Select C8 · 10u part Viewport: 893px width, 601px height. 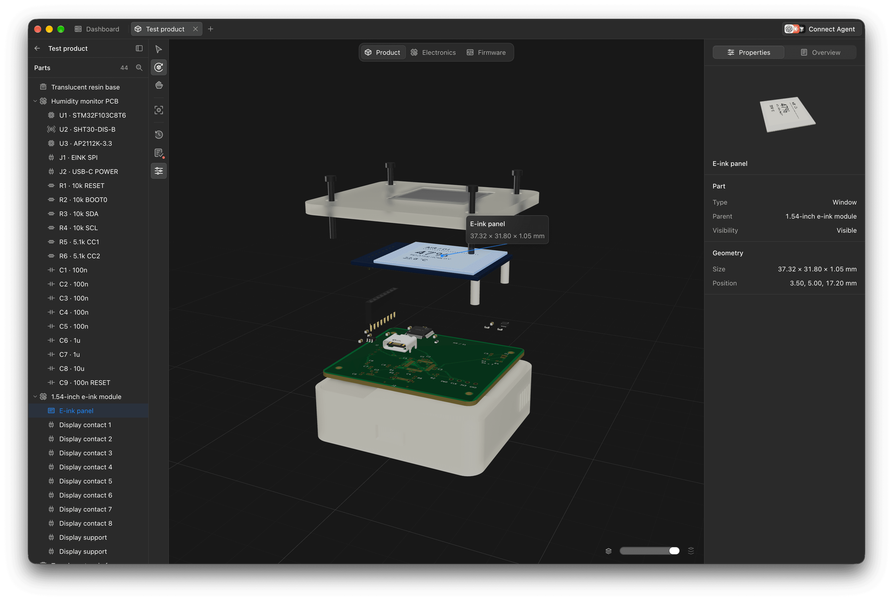tap(88, 369)
